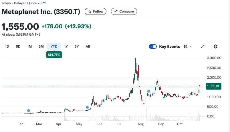Click the key event dot near February
230x132 pixels.
28,111
